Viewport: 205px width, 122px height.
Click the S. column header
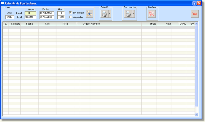pos(6,24)
